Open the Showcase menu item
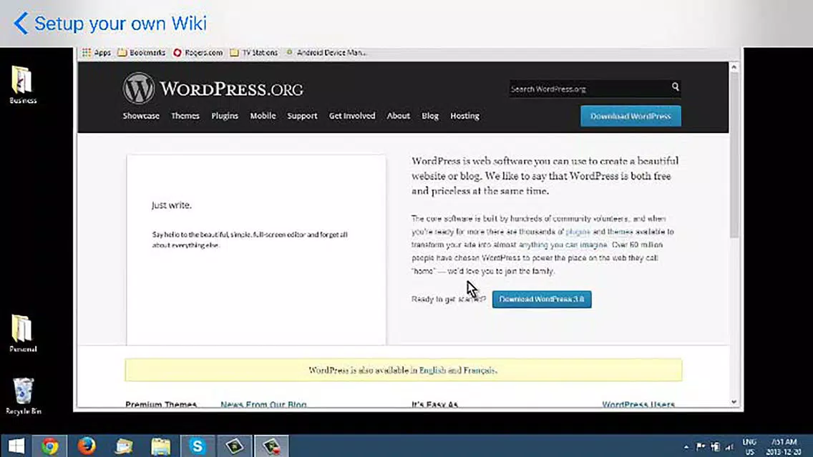Screen dimensions: 813x457 point(141,116)
